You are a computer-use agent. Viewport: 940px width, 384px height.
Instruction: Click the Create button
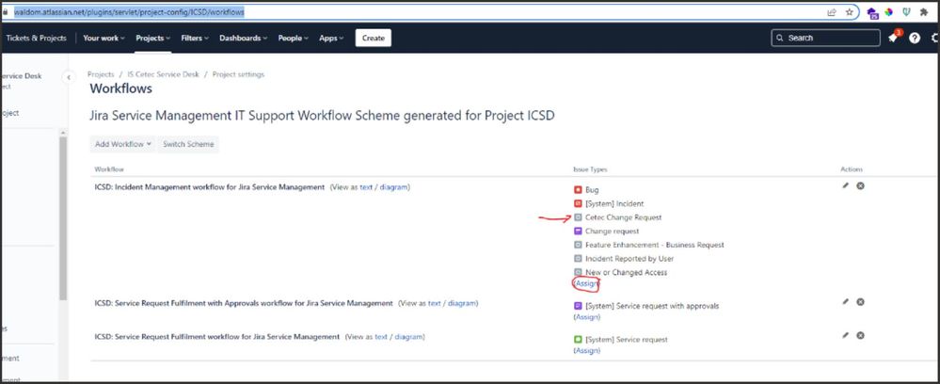click(x=373, y=38)
